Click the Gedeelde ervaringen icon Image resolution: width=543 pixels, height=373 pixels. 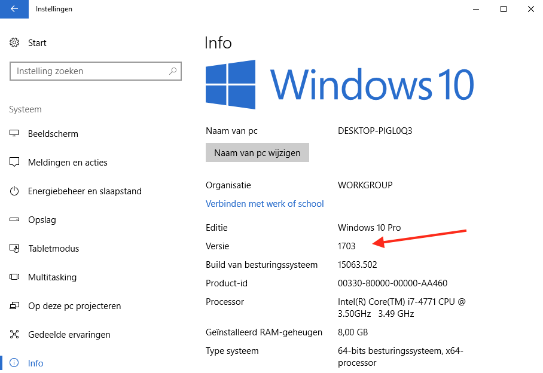[15, 335]
